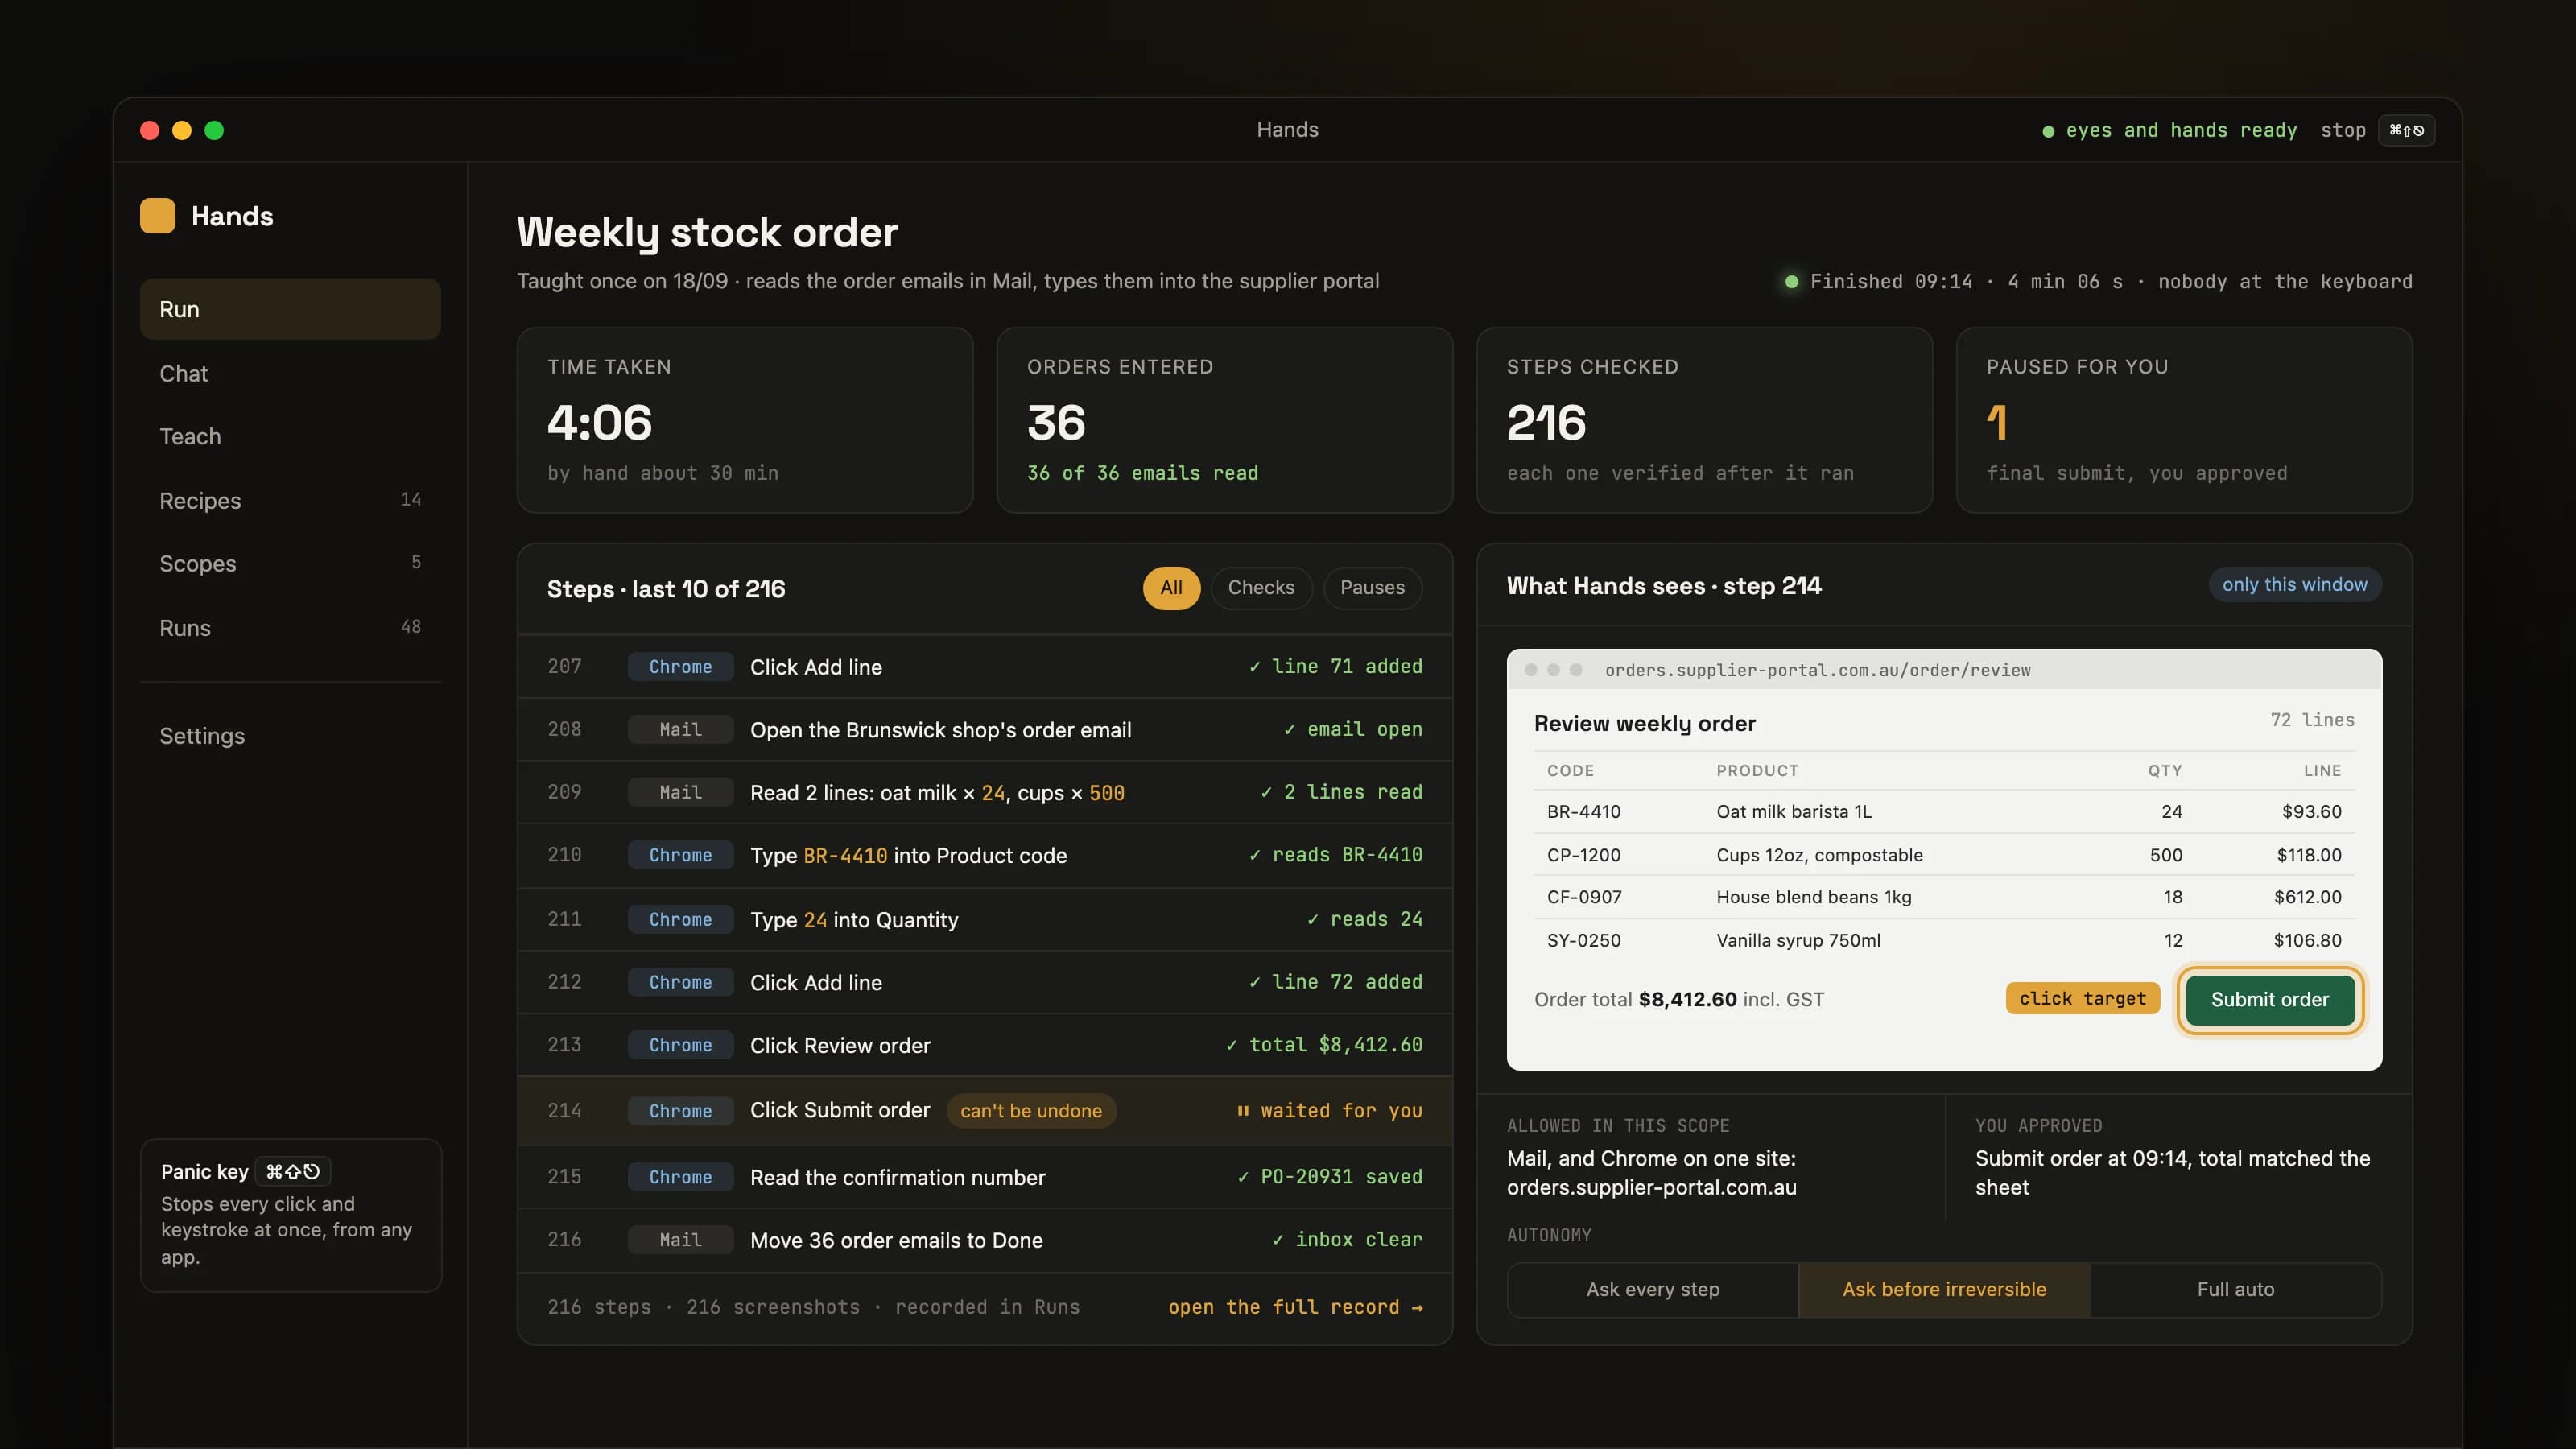
Task: Open Recipes with 14 items
Action: (x=290, y=500)
